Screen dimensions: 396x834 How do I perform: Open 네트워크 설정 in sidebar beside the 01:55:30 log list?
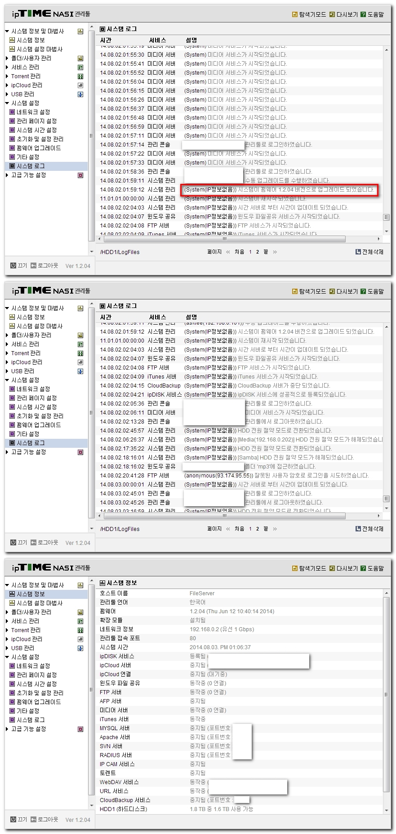[33, 112]
